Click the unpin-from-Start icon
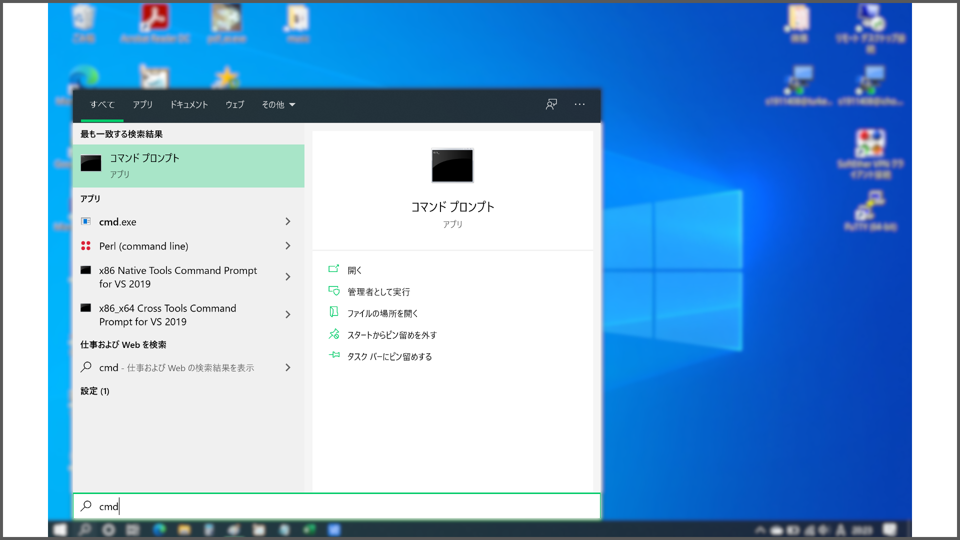 coord(333,333)
